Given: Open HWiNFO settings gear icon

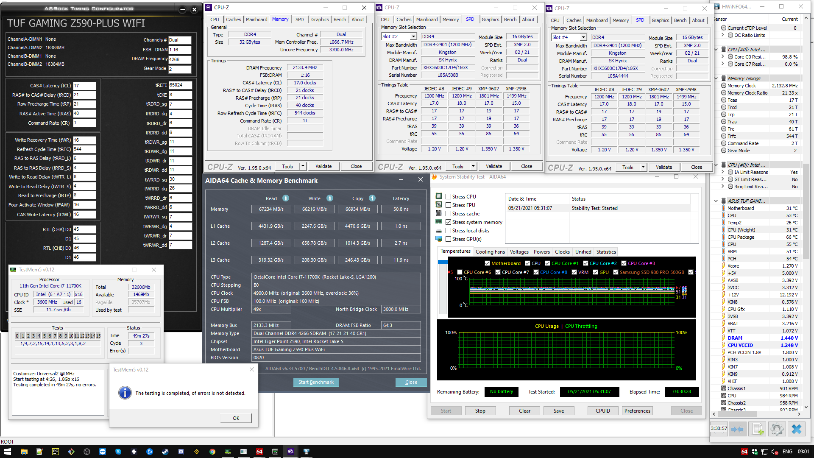Looking at the screenshot, I should 777,429.
